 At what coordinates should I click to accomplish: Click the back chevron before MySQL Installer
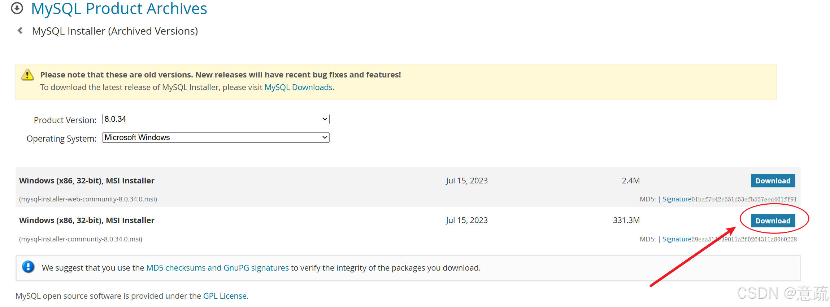pyautogui.click(x=20, y=31)
